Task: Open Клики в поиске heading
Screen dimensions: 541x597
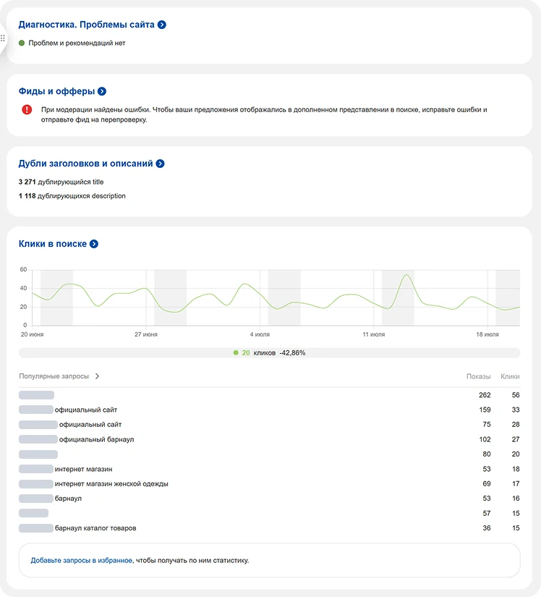Action: pos(52,244)
